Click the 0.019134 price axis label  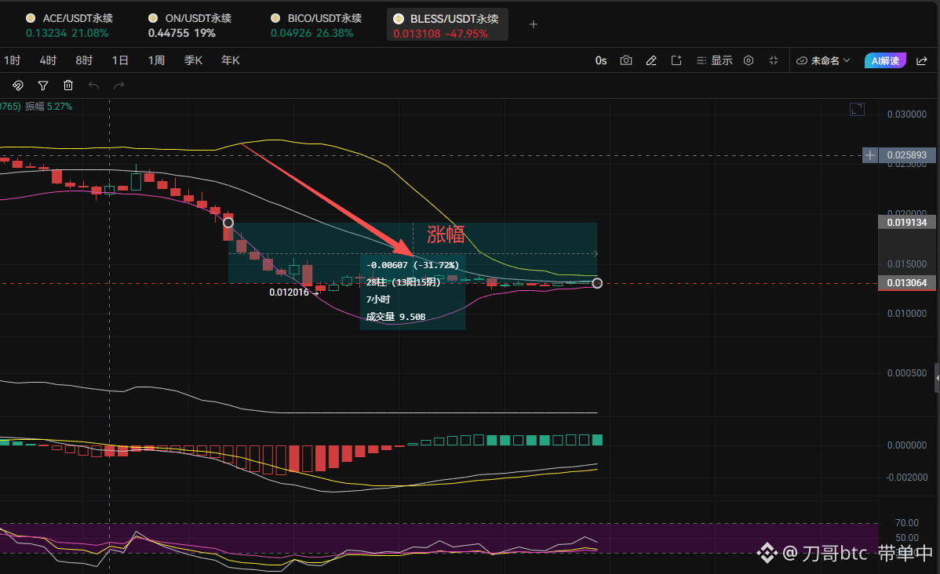click(906, 222)
